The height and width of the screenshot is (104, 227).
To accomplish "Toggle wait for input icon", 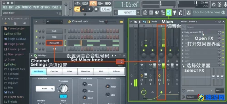I will [85, 3].
